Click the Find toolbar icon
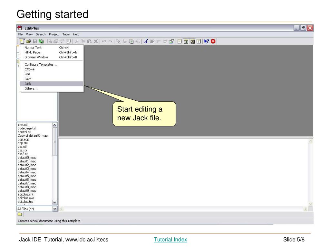 tap(119, 41)
